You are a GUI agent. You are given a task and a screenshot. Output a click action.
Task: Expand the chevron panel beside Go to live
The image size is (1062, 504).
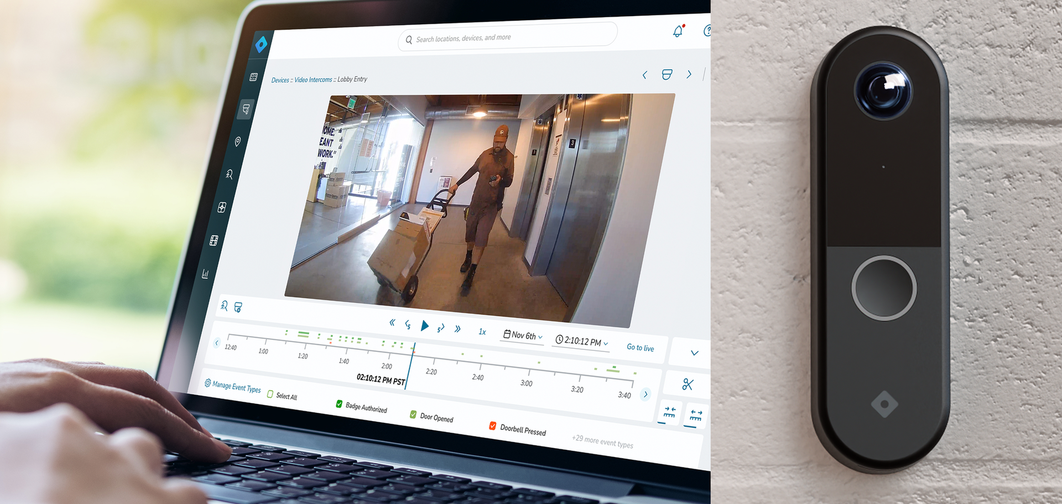(695, 353)
